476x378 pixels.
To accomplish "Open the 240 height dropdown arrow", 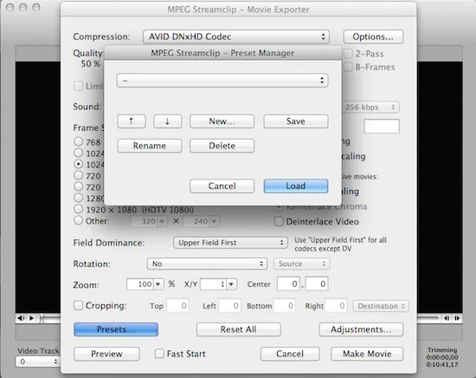I will pos(215,221).
